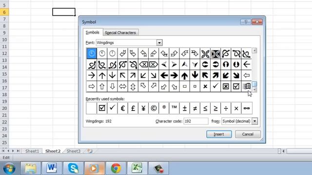Go to first sheet navigation arrow
The width and height of the screenshot is (312, 175).
click(3, 151)
